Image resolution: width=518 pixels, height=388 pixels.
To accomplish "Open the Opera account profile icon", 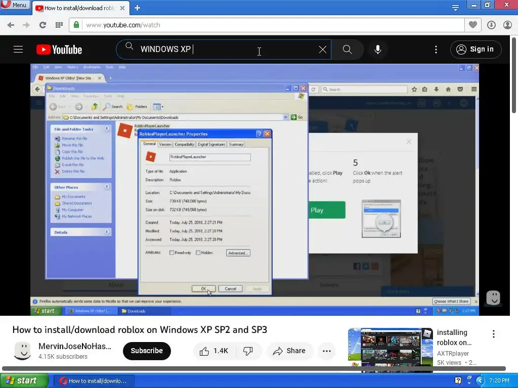I will click(507, 25).
